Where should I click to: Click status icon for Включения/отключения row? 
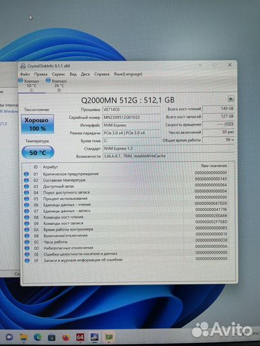[x=27, y=236]
